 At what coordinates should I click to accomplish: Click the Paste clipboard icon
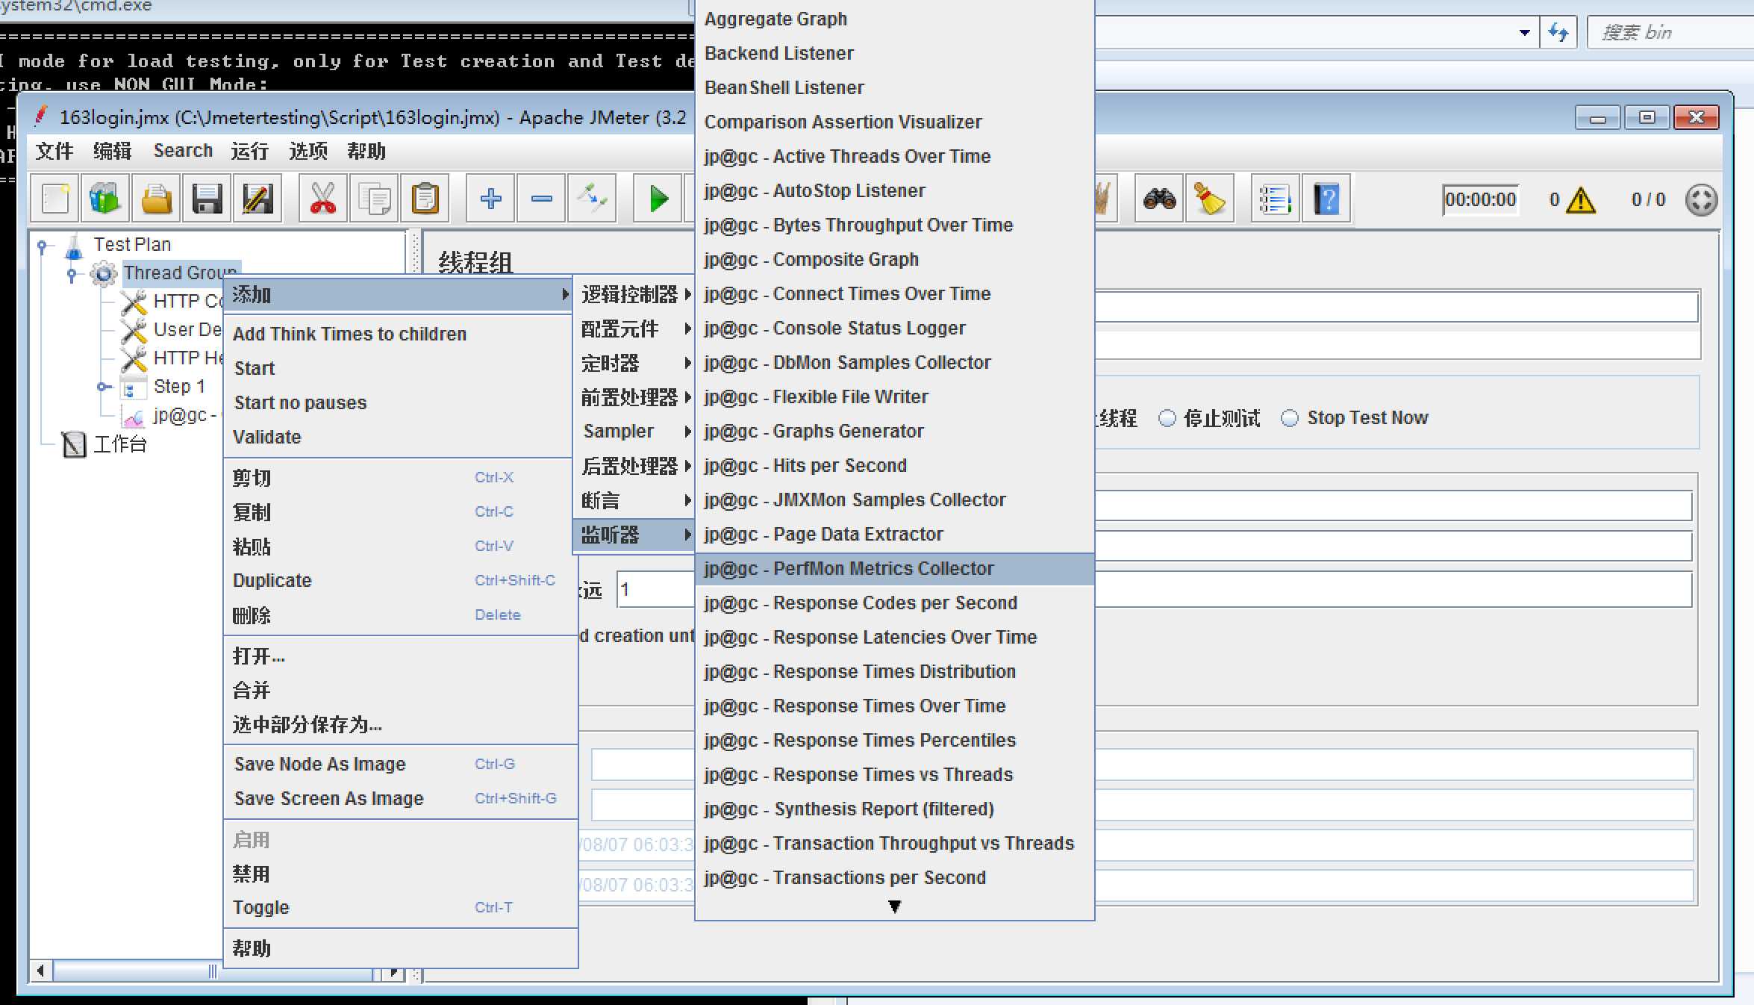tap(425, 199)
